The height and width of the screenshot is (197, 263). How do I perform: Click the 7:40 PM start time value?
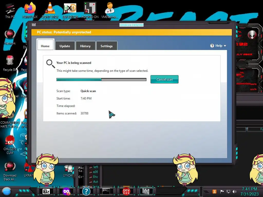coord(86,98)
